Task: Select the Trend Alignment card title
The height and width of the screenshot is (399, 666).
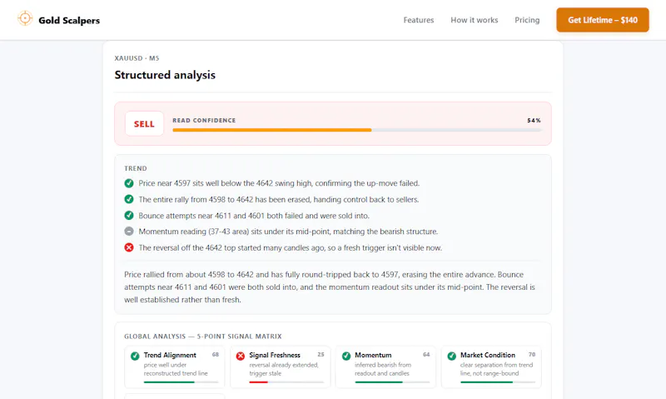Action: (170, 355)
